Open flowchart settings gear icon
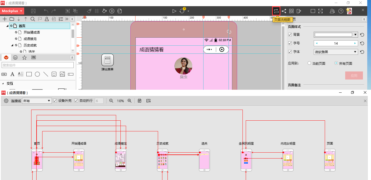Screen dimensions: 371x180 6,101
